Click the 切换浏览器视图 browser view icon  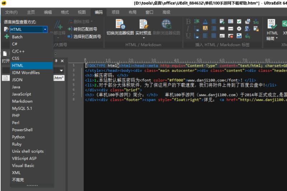coord(120,27)
